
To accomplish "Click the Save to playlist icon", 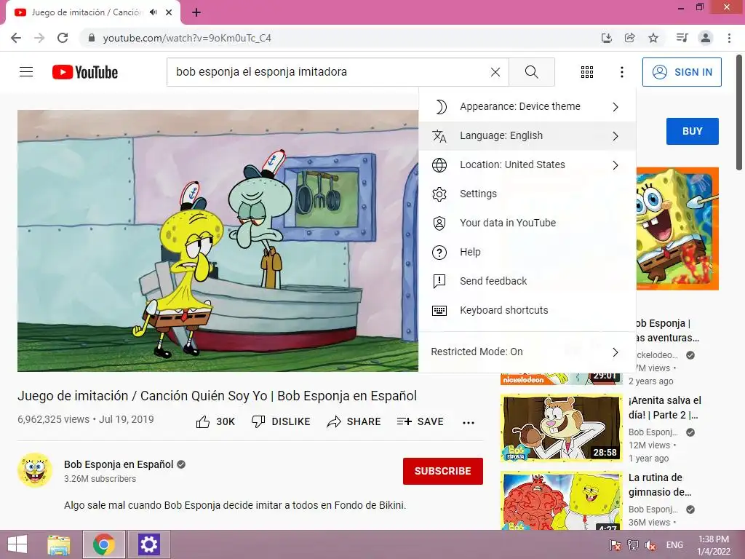I will (404, 421).
